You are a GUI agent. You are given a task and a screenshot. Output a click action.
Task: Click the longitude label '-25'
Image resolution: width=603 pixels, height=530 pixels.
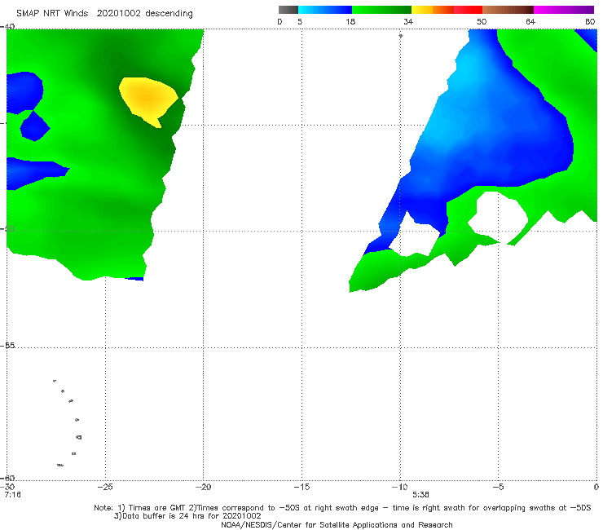(x=105, y=487)
